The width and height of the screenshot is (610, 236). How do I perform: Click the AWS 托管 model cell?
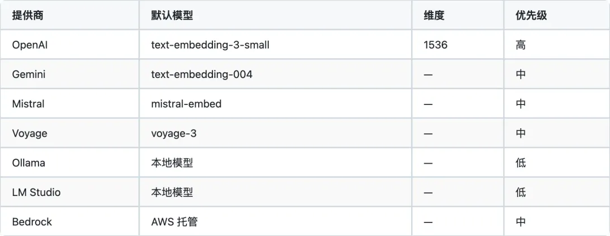click(175, 222)
